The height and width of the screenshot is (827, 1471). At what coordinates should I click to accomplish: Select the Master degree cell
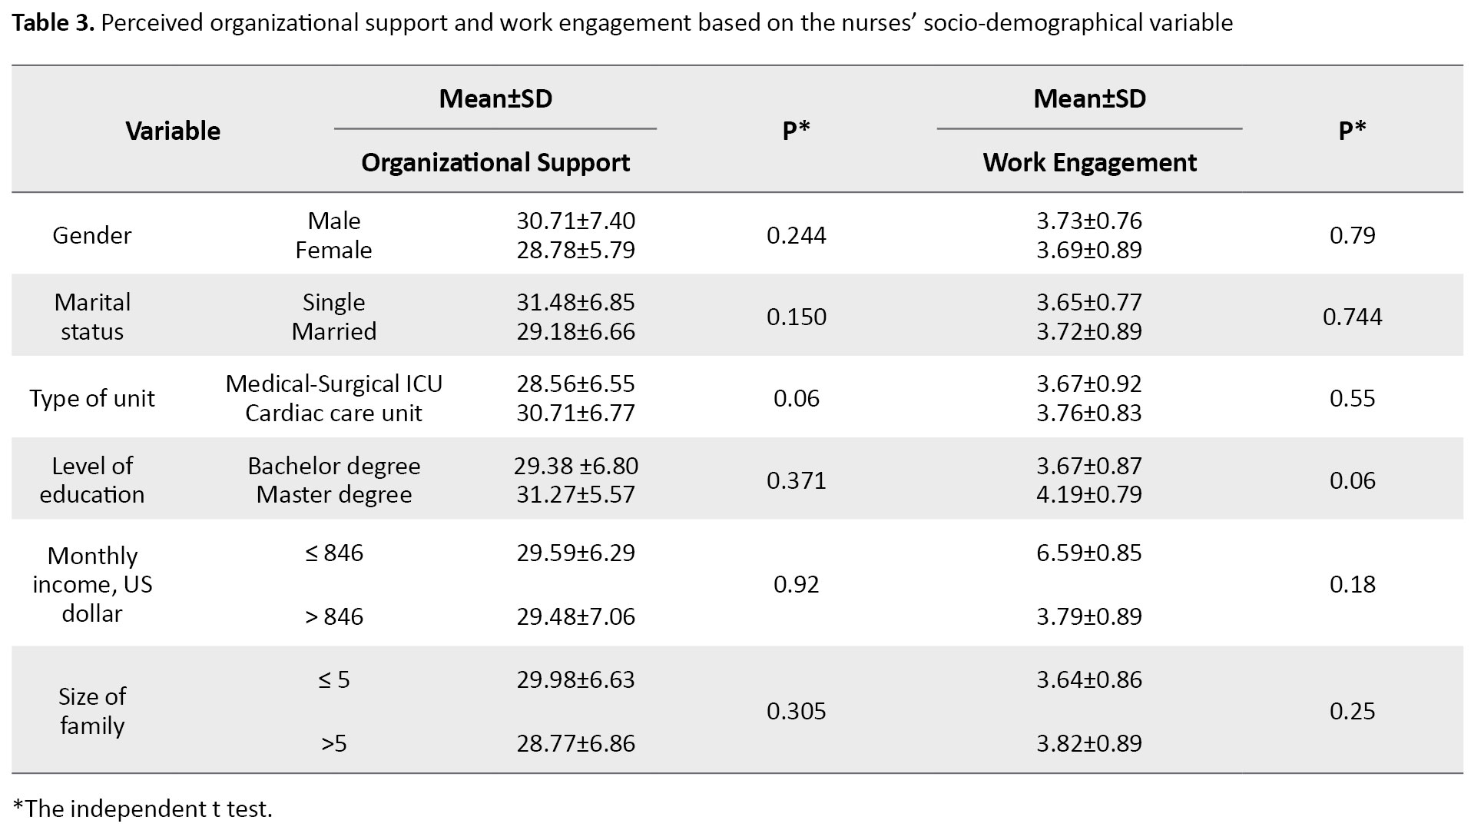point(334,494)
